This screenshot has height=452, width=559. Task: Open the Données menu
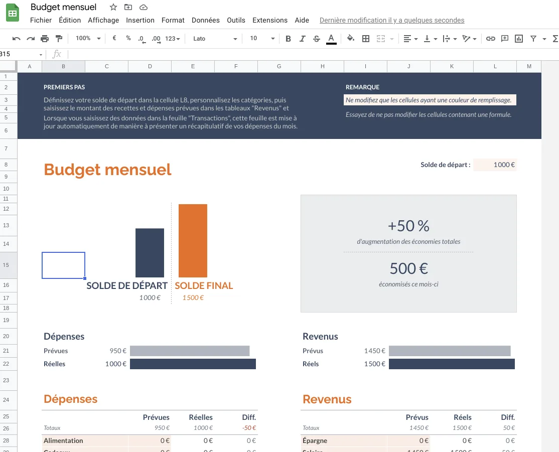(206, 20)
